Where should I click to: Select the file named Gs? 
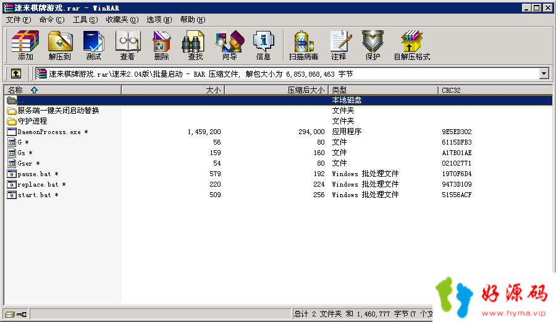coord(20,153)
